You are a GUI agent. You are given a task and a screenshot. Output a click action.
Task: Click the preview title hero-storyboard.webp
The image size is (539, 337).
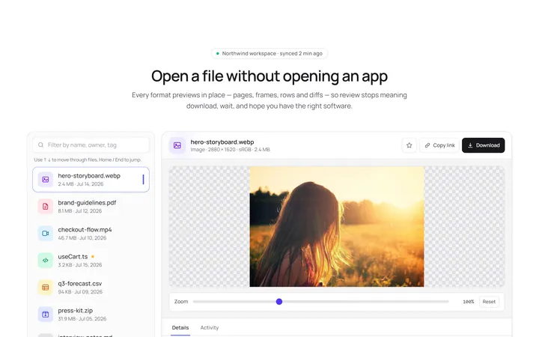(222, 142)
